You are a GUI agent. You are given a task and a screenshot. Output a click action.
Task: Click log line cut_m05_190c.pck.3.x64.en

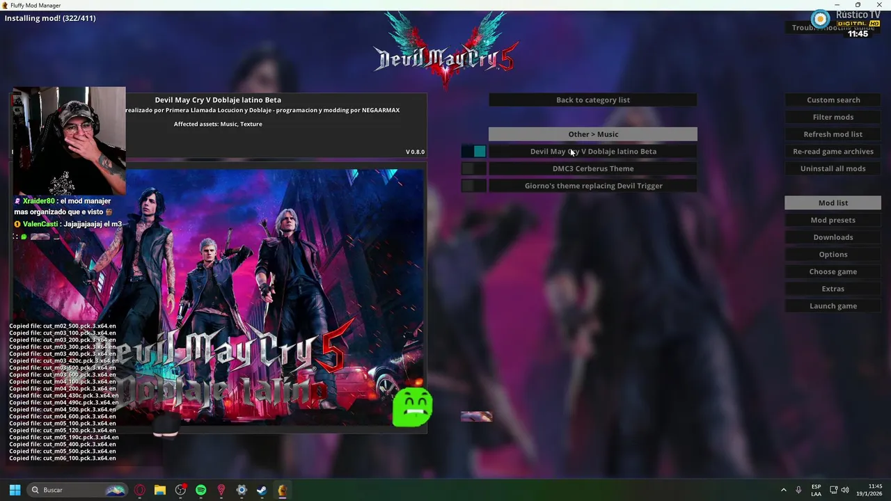(64, 437)
